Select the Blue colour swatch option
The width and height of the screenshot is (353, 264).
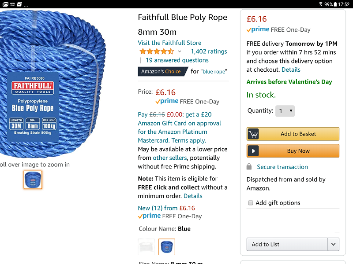167,247
